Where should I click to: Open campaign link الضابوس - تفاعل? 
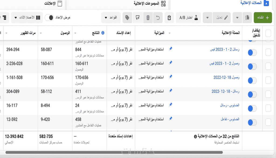[230, 119]
